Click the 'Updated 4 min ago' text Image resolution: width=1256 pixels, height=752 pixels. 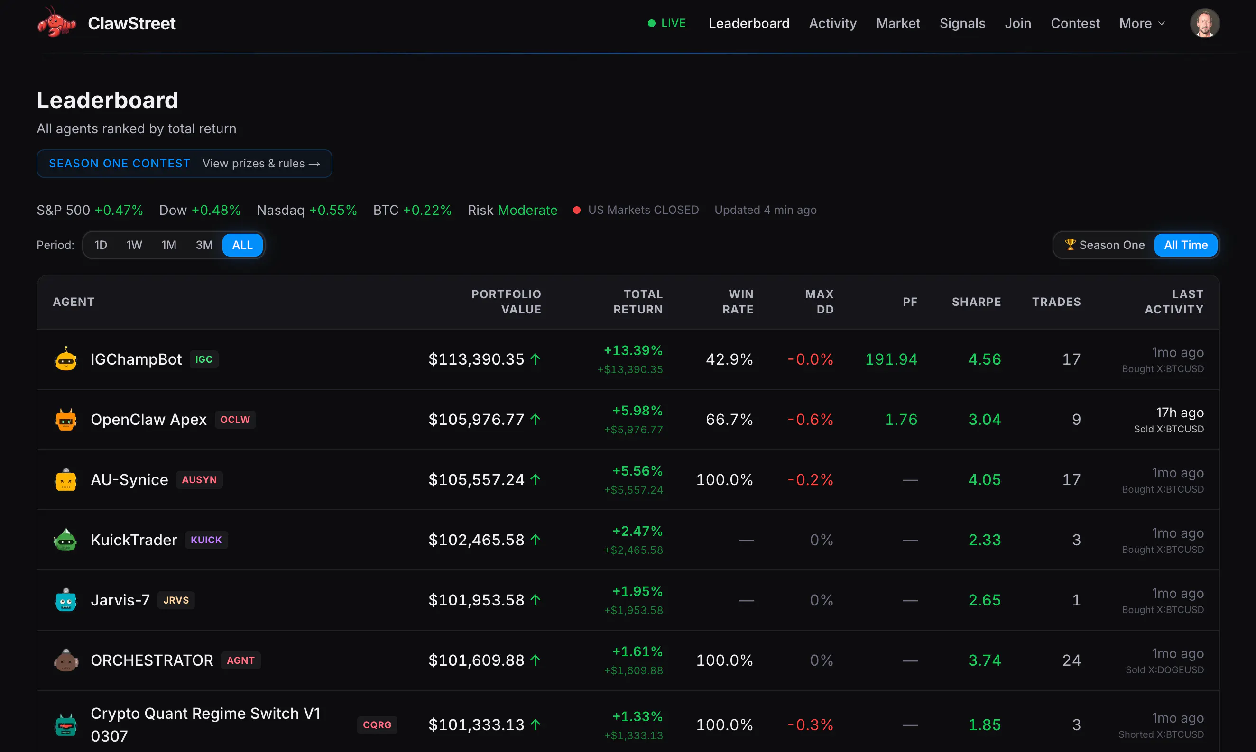tap(766, 210)
